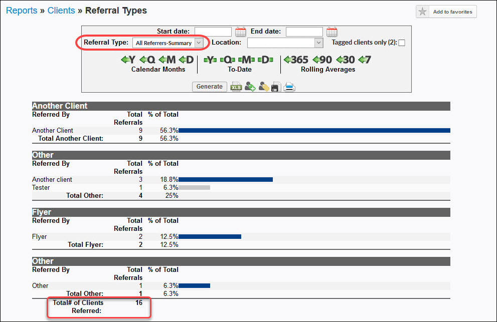Screen dimensions: 497x322
Task: Apply the 365-day rolling average
Action: click(x=296, y=60)
